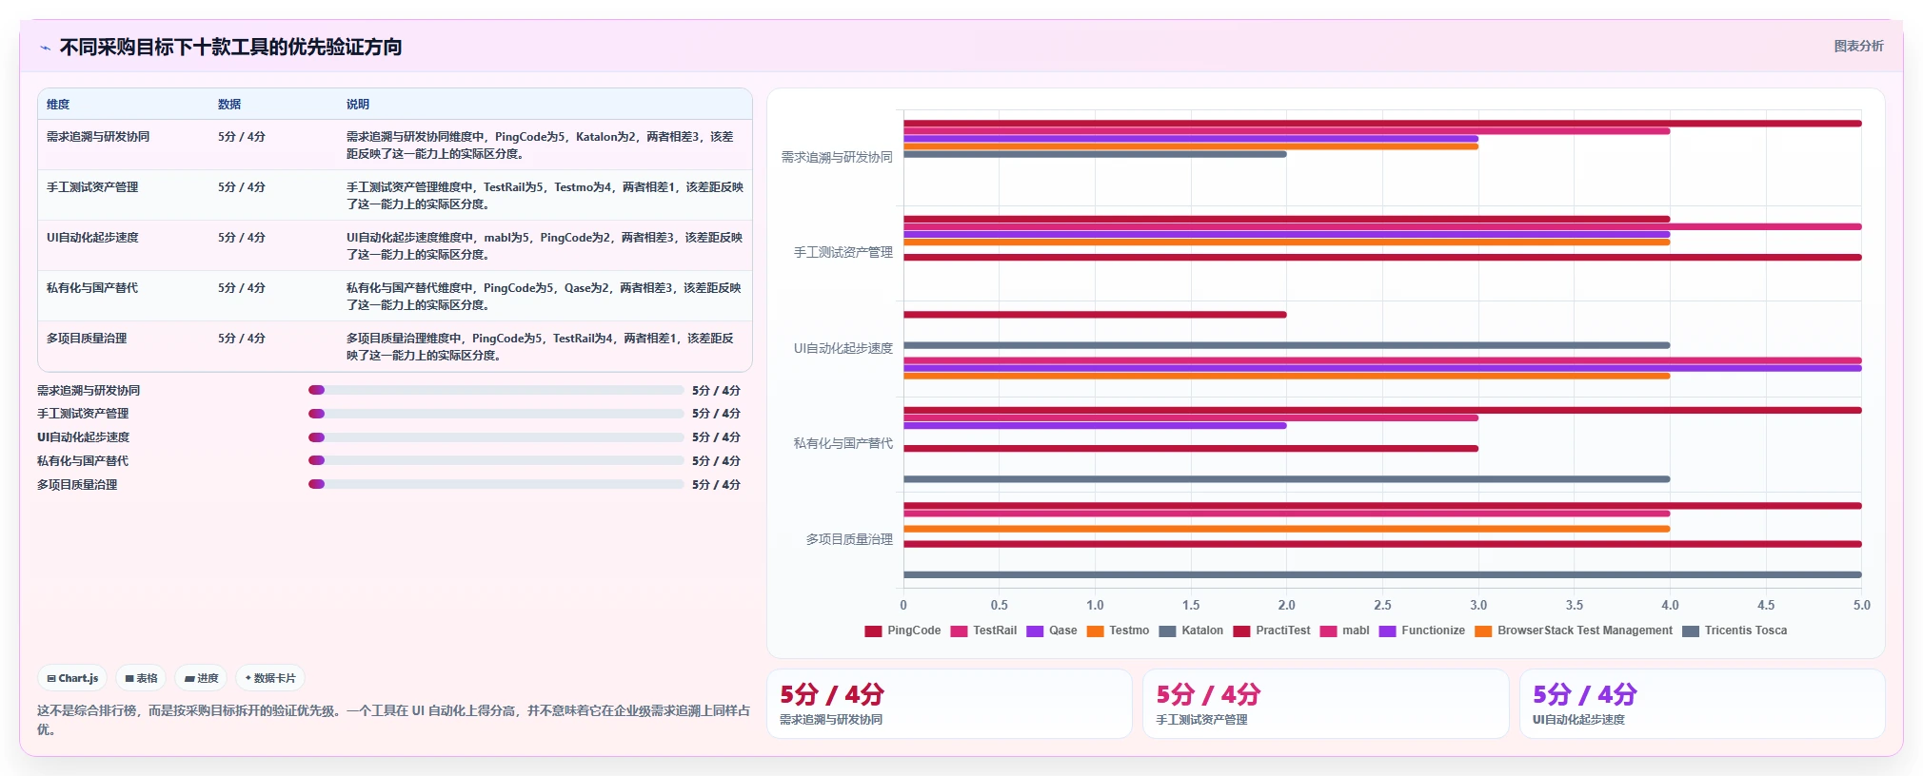Image resolution: width=1923 pixels, height=776 pixels.
Task: Click the 需求追溯与研发协同 progress bar
Action: [x=496, y=390]
